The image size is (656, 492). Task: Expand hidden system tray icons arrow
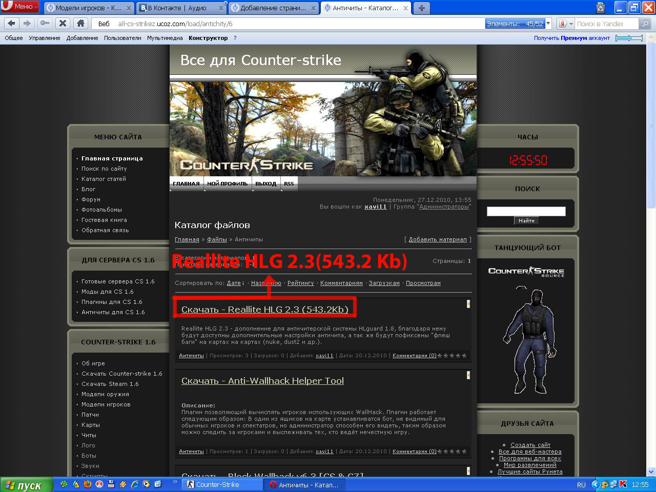coord(595,484)
